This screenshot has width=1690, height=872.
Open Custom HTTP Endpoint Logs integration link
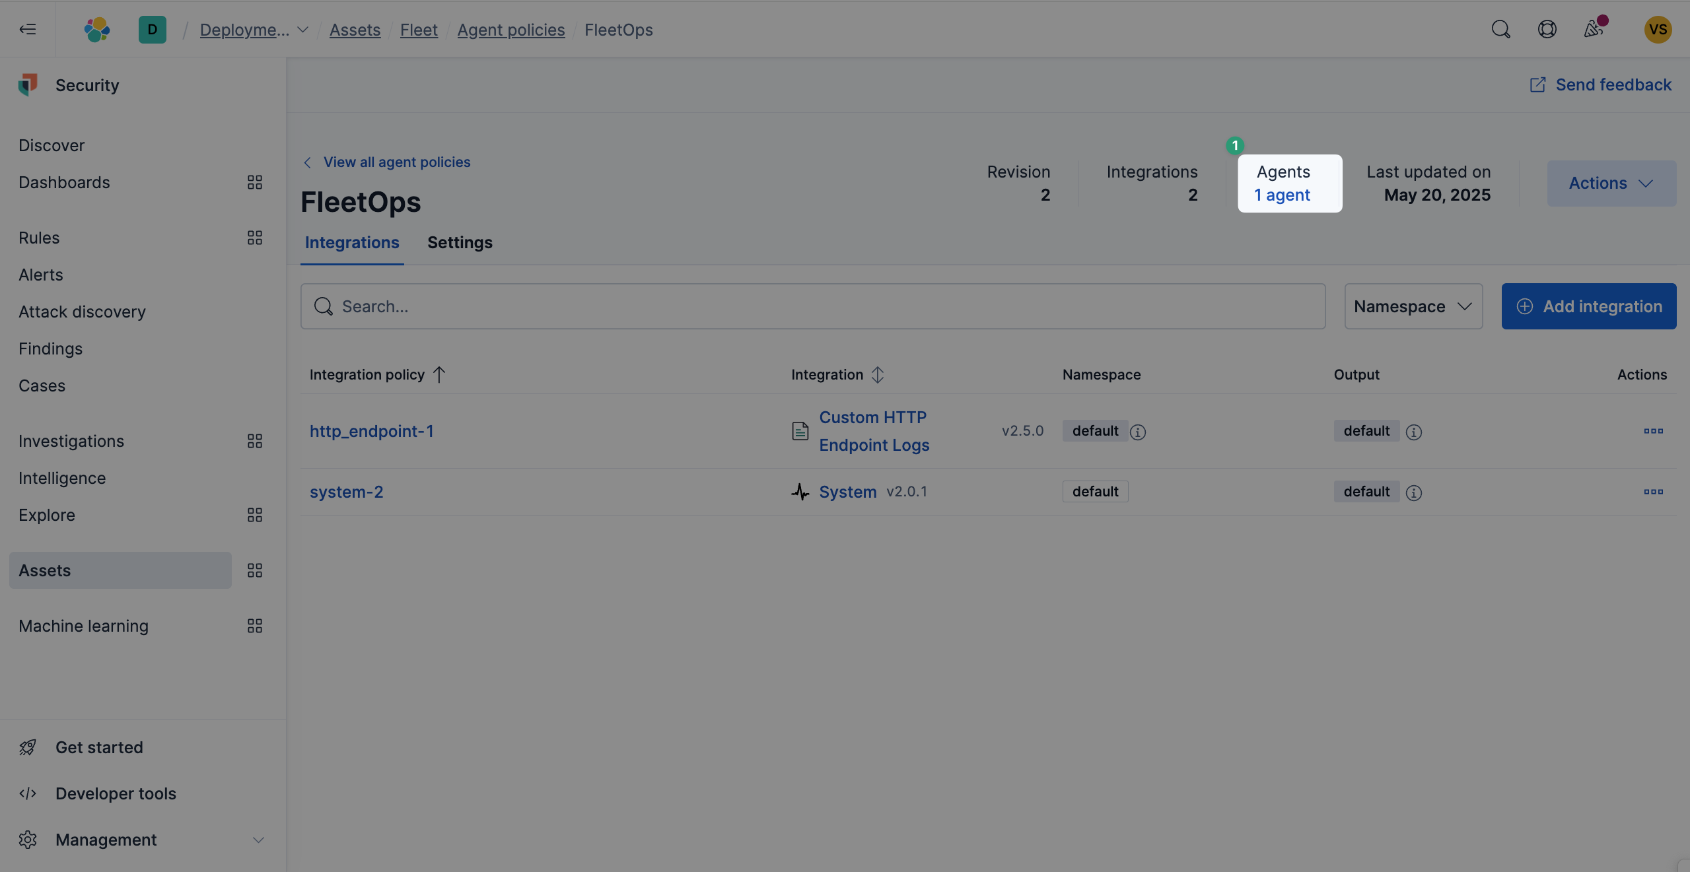click(874, 431)
